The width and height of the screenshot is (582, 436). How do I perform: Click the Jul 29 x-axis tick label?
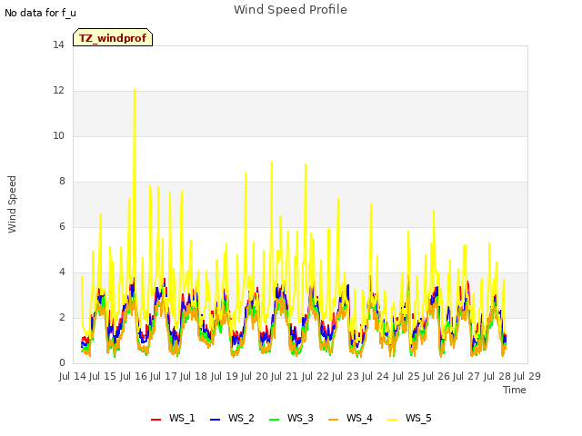pos(527,376)
